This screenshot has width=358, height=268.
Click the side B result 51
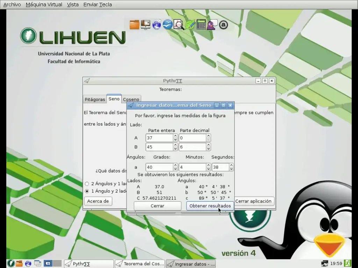(159, 192)
